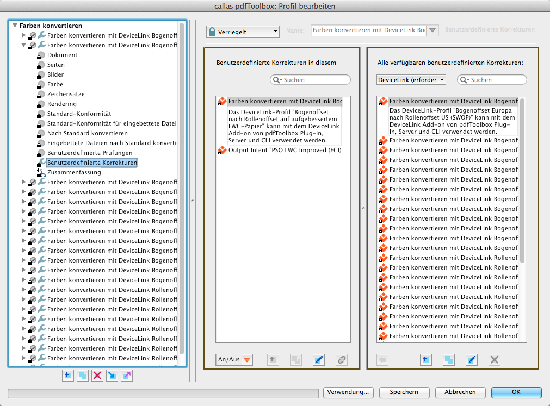Open the dropdown arrow next to the Name field
This screenshot has height=406, width=550.
point(433,30)
